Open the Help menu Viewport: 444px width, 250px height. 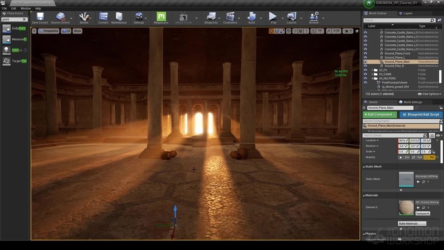38,8
